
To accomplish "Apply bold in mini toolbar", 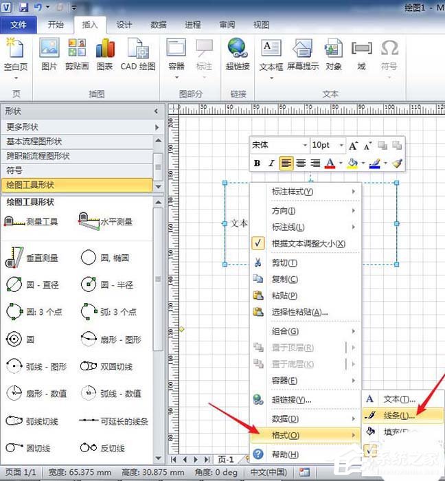I will [x=257, y=164].
